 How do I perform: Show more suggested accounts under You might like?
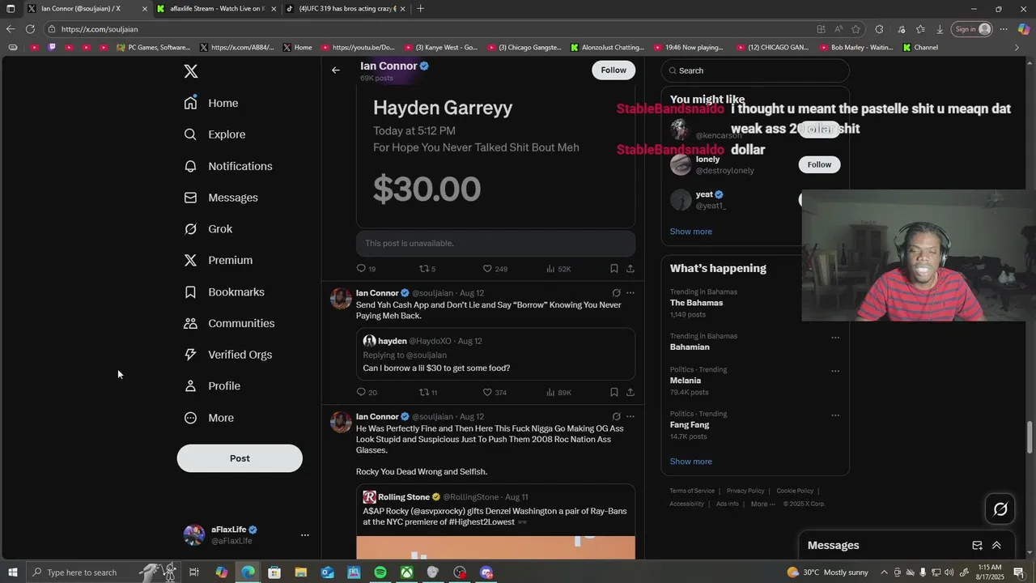tap(690, 232)
